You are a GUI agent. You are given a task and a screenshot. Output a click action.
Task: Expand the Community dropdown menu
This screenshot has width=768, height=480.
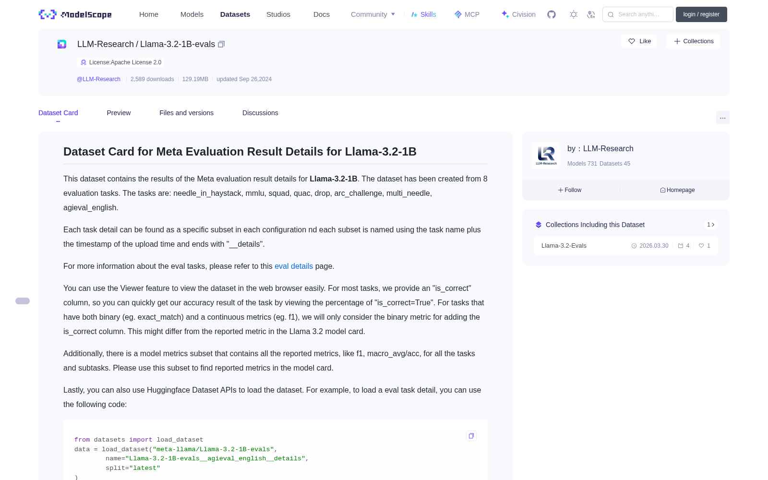click(x=373, y=14)
